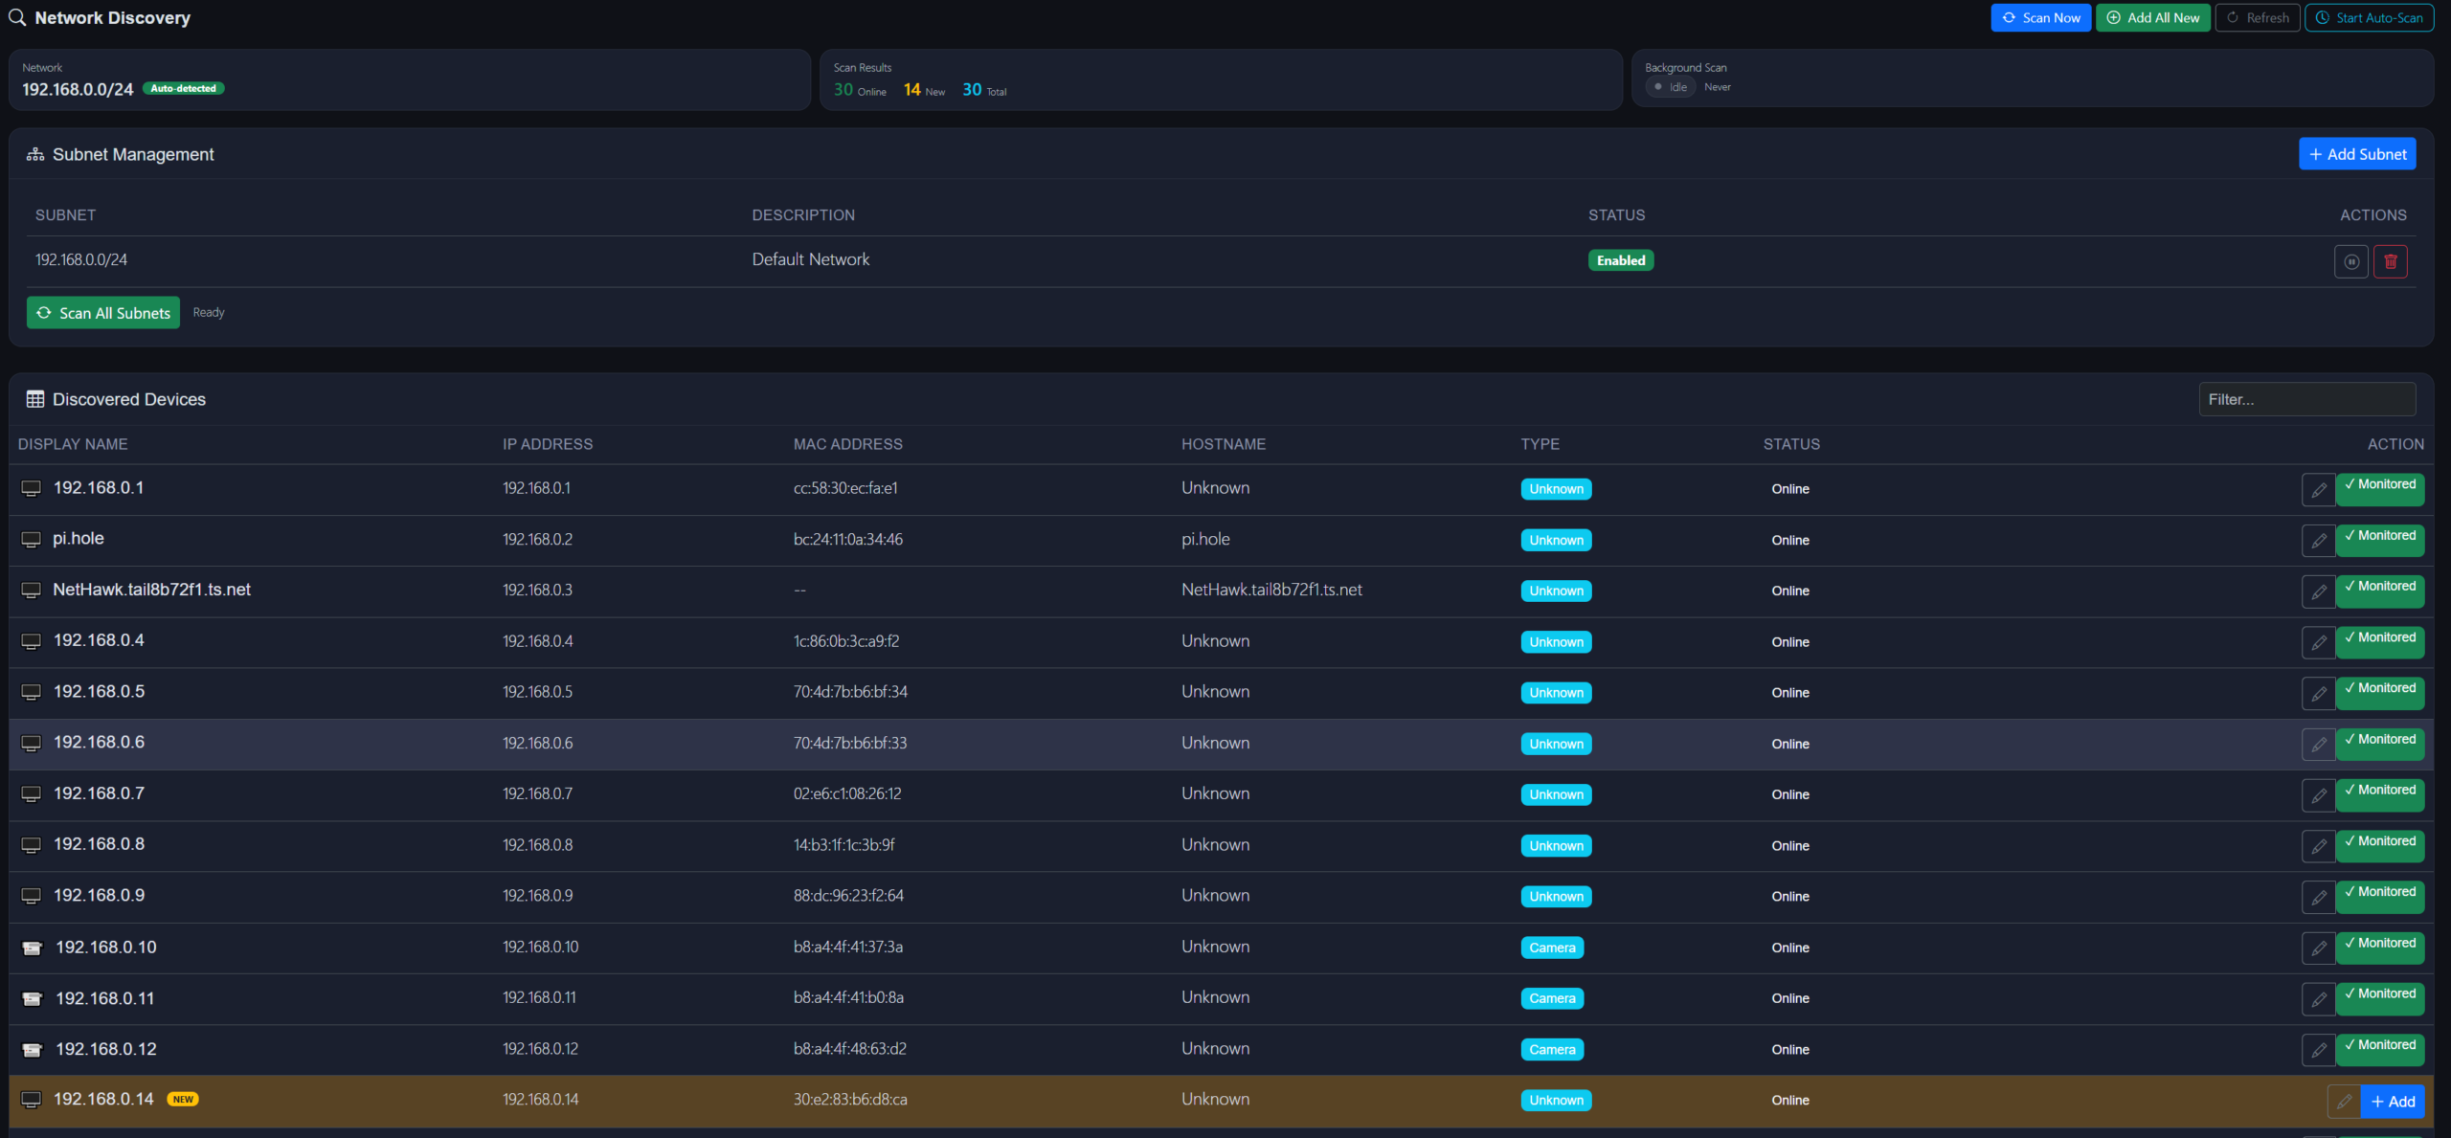The width and height of the screenshot is (2451, 1138).
Task: Click the Network Discovery magnifier icon
Action: [x=17, y=17]
